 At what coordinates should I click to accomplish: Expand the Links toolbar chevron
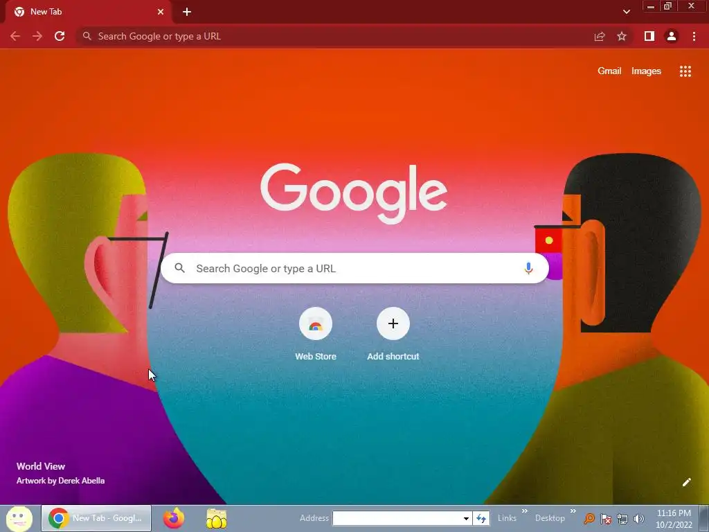click(x=525, y=511)
